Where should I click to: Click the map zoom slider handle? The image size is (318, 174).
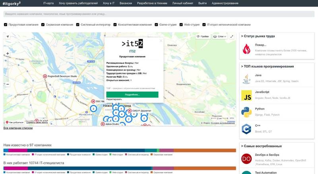8,67
